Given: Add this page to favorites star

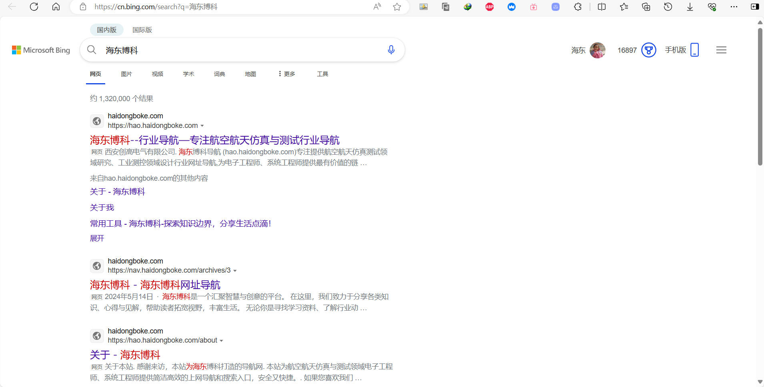Looking at the screenshot, I should click(x=397, y=7).
